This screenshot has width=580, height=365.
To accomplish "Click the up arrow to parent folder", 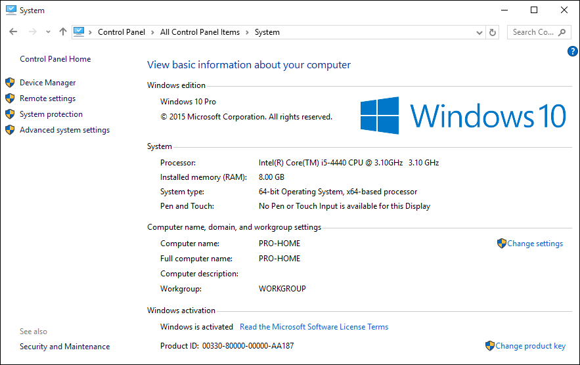I will coord(63,32).
